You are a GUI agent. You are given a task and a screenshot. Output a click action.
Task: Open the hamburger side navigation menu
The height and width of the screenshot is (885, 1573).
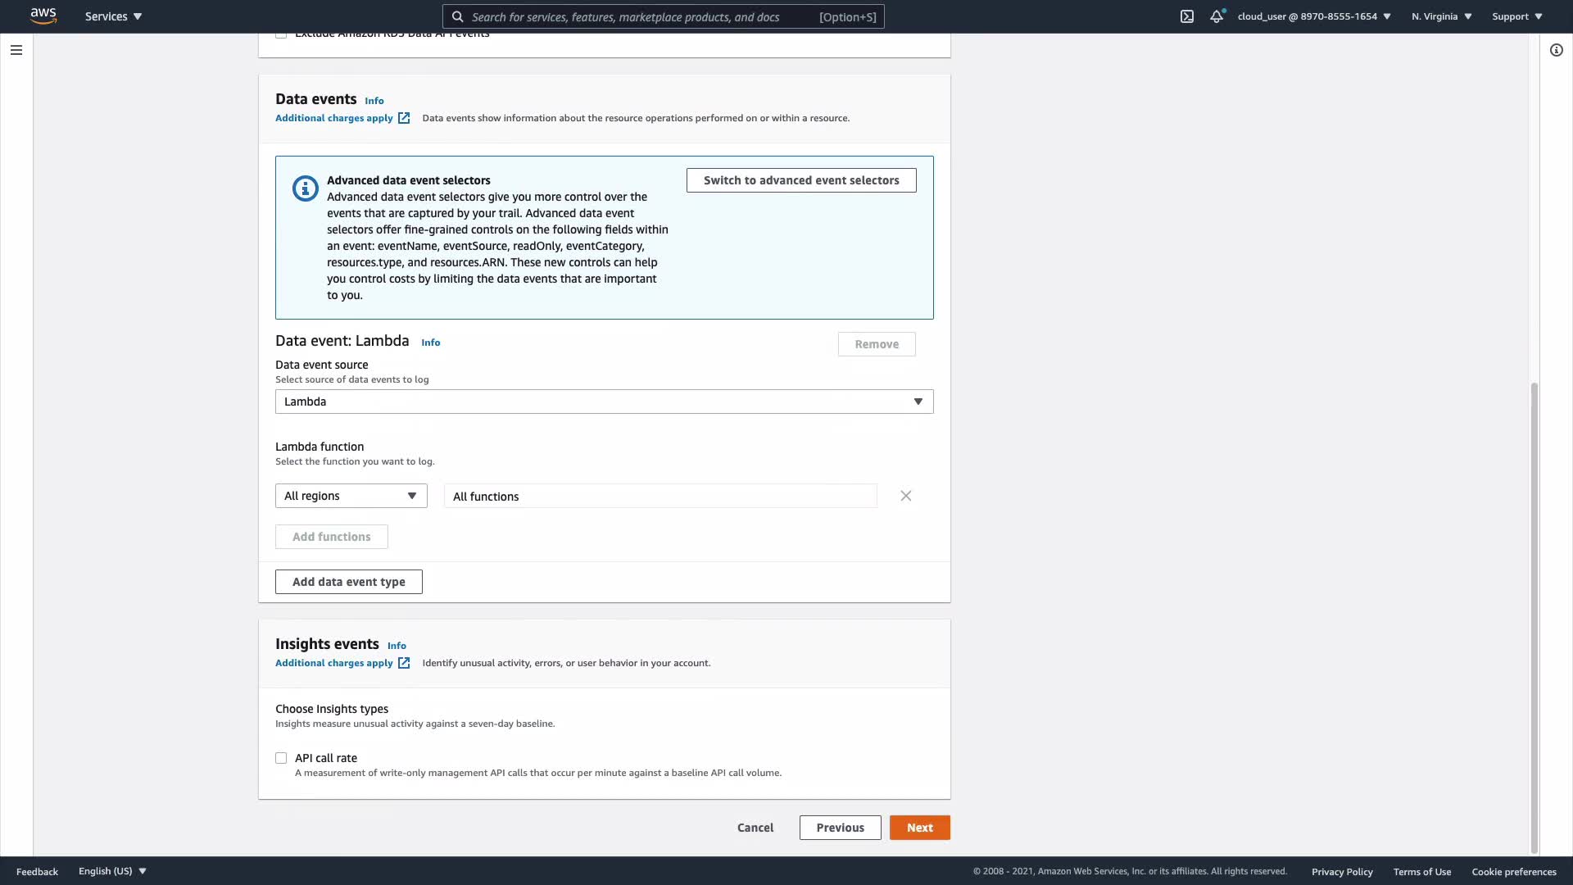(16, 50)
